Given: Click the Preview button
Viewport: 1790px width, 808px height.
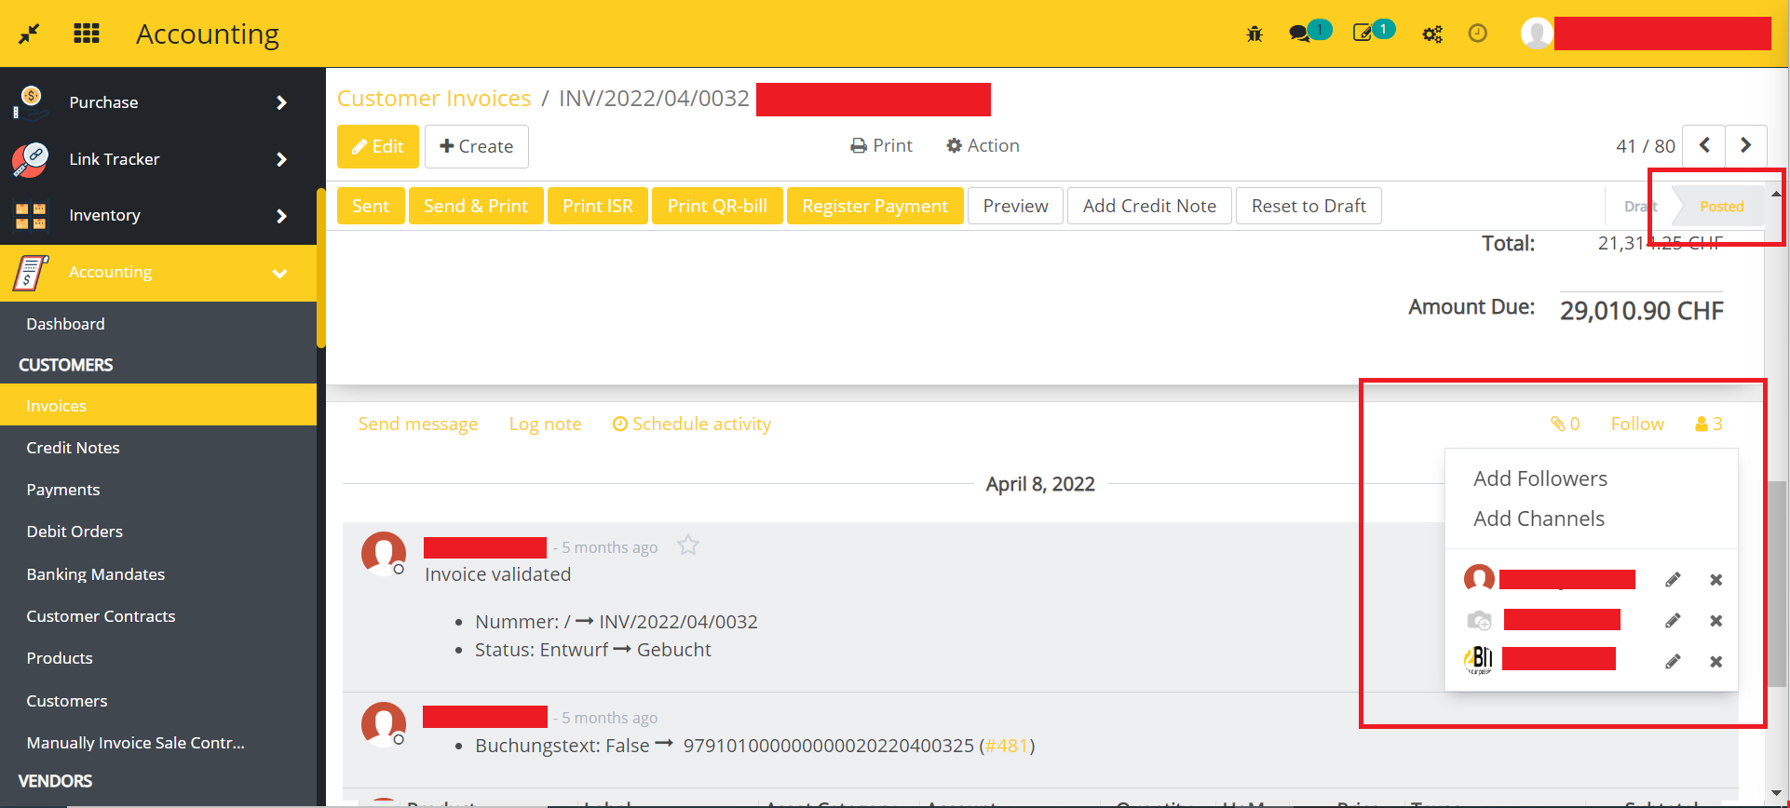Looking at the screenshot, I should point(1016,206).
